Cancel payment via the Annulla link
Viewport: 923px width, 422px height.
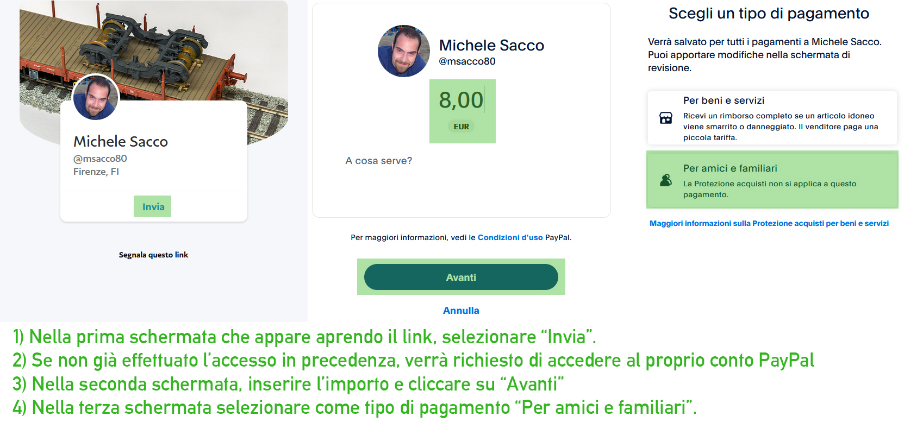point(461,311)
